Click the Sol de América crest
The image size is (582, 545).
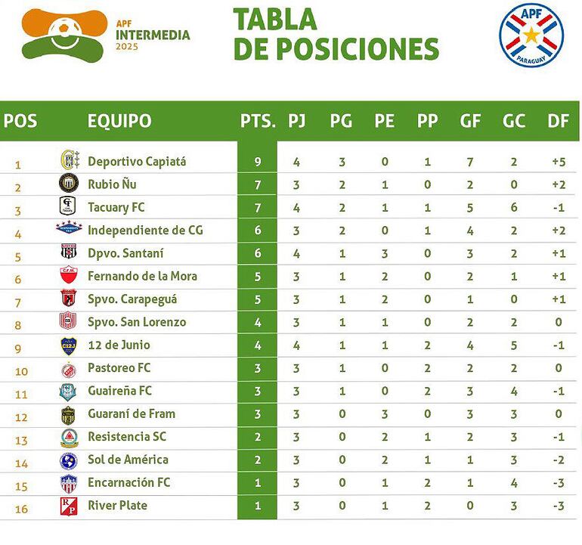69,460
